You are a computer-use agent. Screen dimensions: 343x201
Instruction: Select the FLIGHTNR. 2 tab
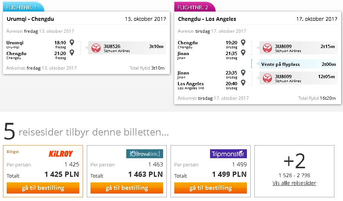194,7
